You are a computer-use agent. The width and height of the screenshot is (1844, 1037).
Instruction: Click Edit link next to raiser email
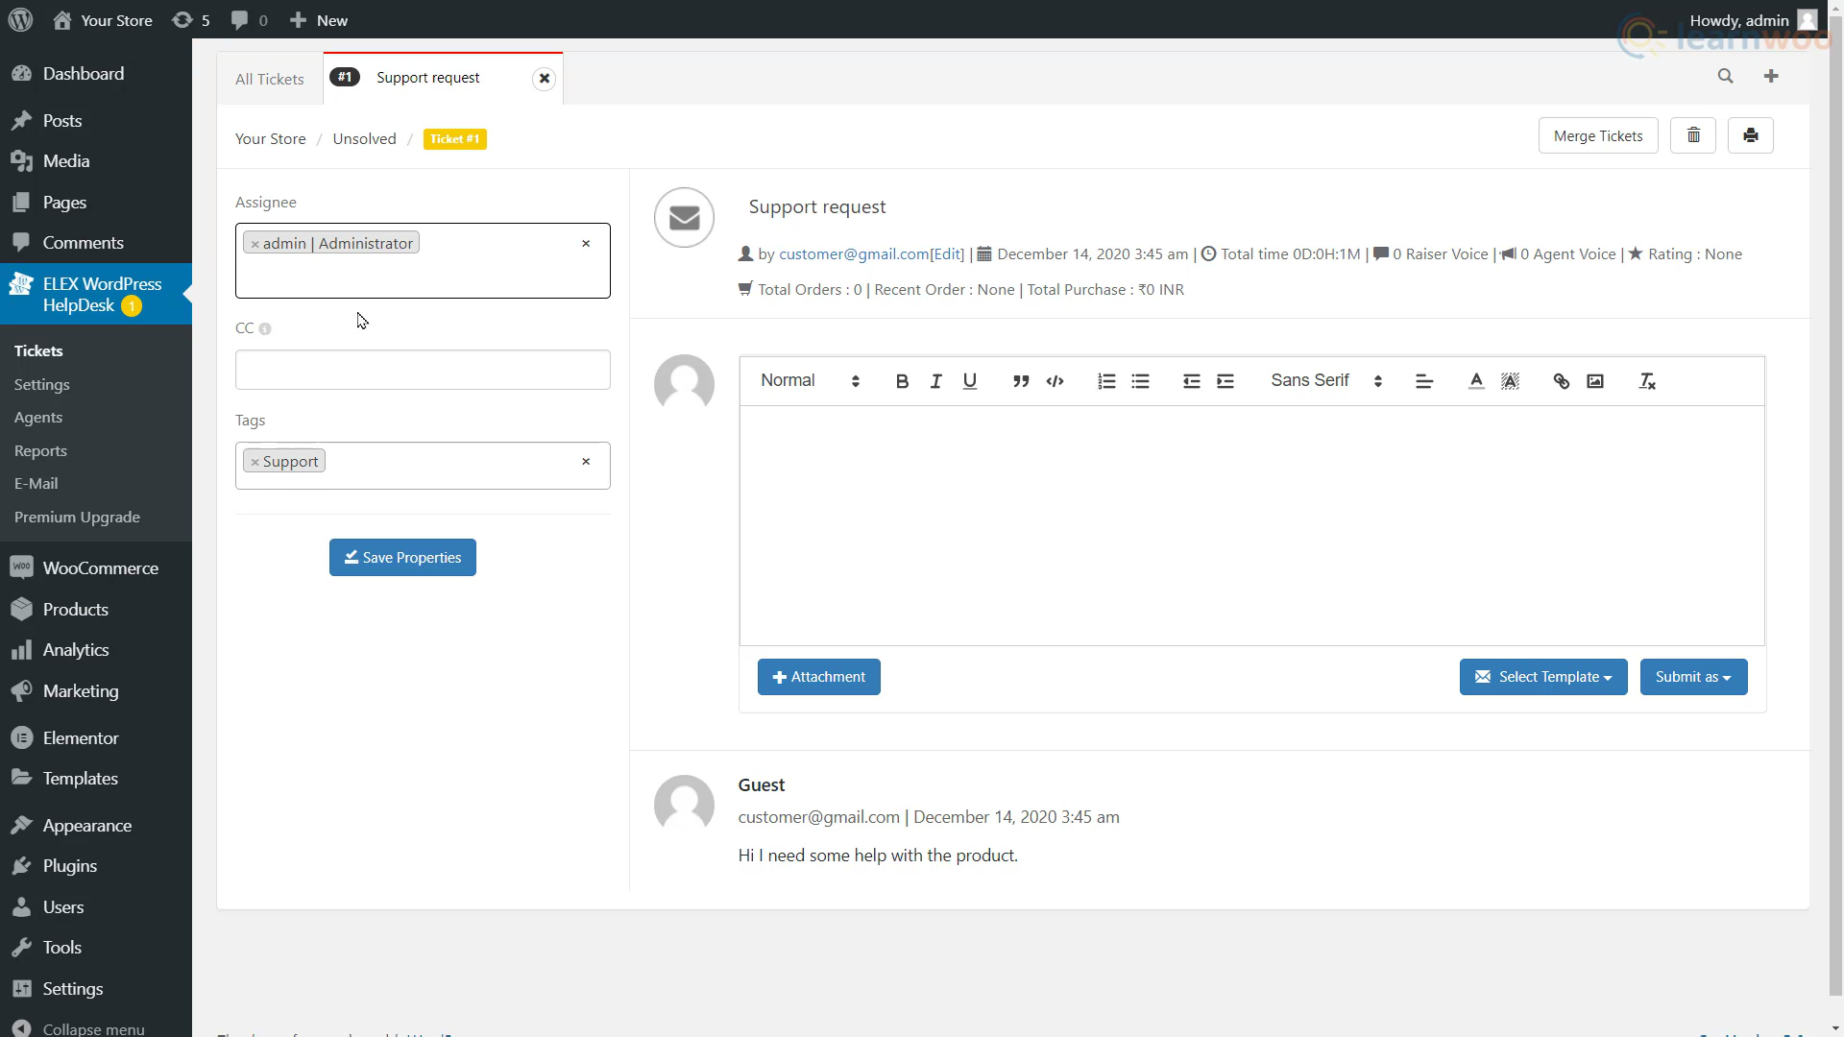point(947,254)
